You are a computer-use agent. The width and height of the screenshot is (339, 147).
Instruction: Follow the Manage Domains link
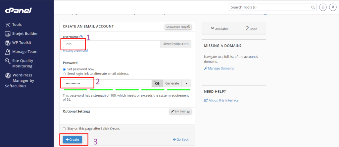(221, 69)
